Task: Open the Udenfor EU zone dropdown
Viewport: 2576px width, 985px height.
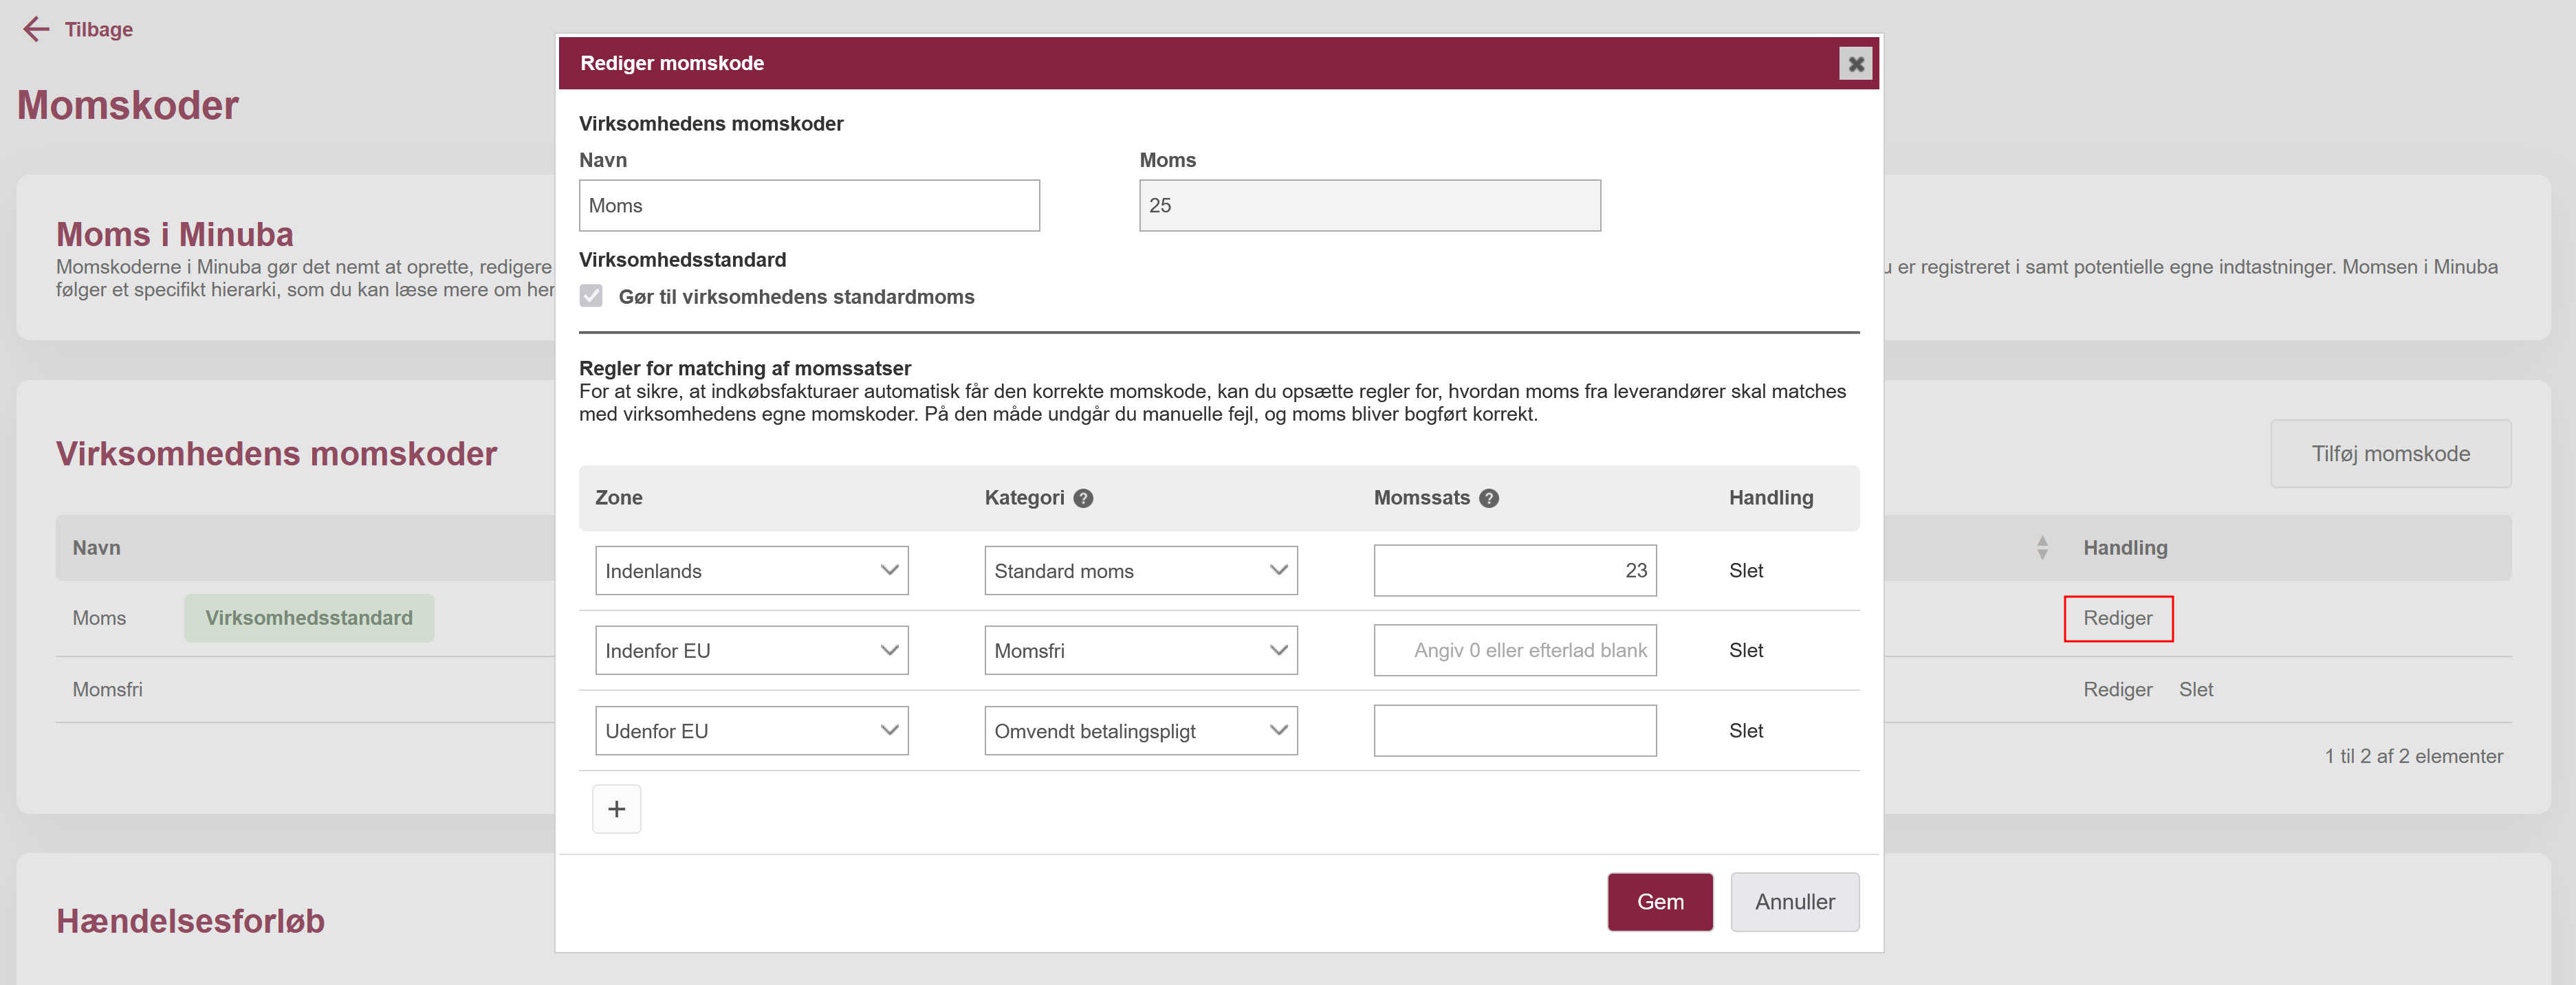Action: (751, 731)
